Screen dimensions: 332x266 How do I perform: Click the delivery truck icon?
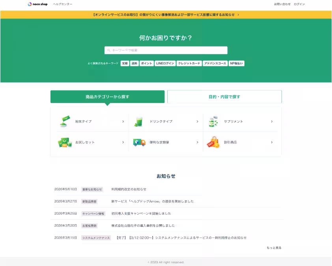point(139,142)
